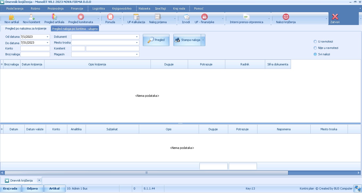This screenshot has width=362, height=193.
Task: Click the MonolIT app icon in the title bar
Action: point(2,2)
